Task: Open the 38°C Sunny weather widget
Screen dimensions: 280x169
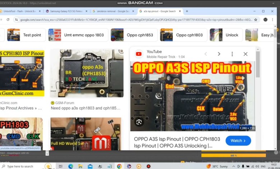Action: (217, 166)
